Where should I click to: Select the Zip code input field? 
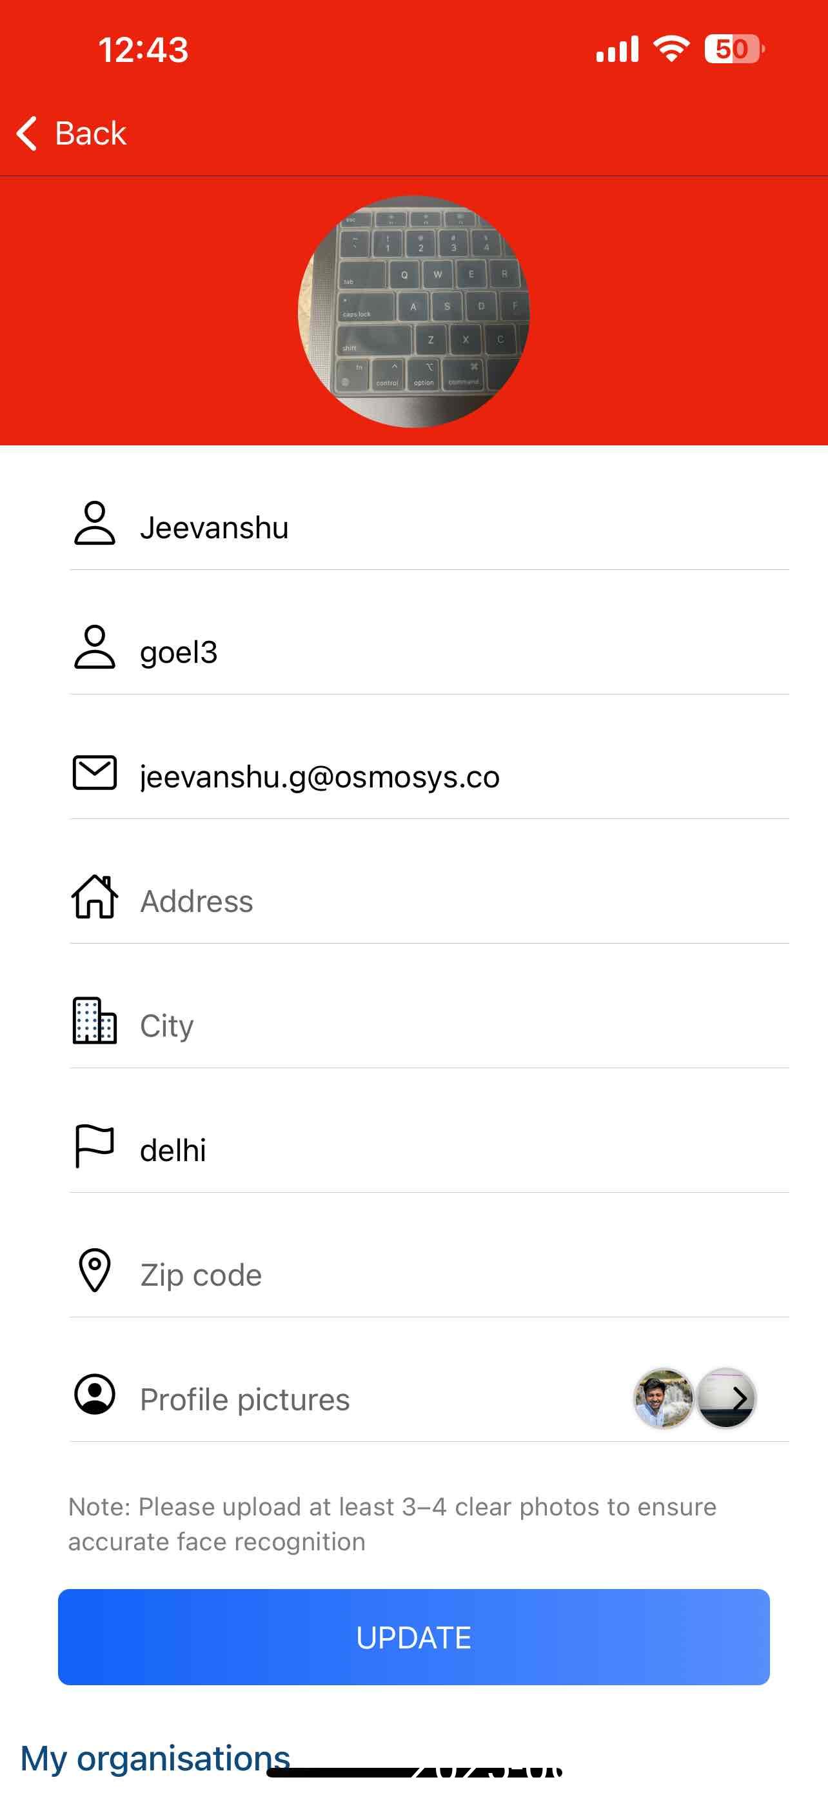click(459, 1275)
